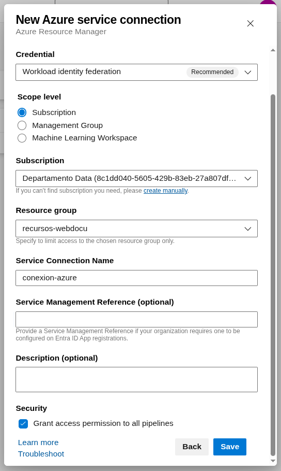Click the Service Connection Name input field
Image resolution: width=281 pixels, height=471 pixels.
[136, 278]
